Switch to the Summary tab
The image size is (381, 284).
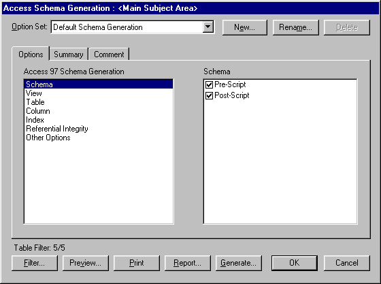(69, 54)
